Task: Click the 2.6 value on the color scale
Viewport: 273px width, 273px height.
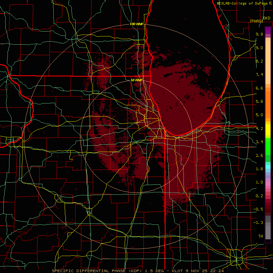Action: coord(259,156)
